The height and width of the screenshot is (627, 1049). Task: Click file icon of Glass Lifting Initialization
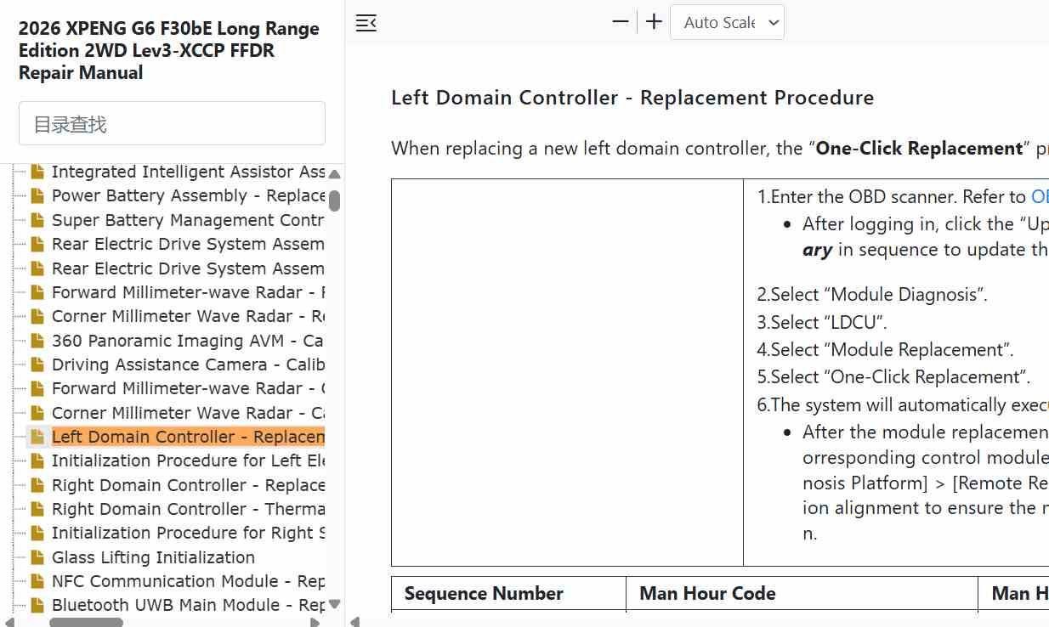click(x=37, y=557)
